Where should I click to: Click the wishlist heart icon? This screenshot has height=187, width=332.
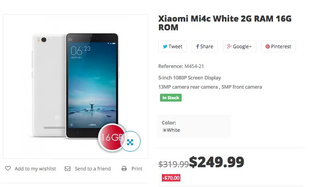click(x=8, y=169)
